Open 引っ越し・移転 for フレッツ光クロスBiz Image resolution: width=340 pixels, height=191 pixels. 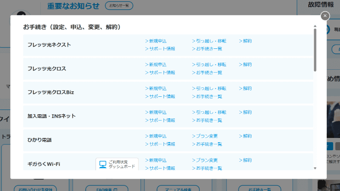(x=209, y=88)
